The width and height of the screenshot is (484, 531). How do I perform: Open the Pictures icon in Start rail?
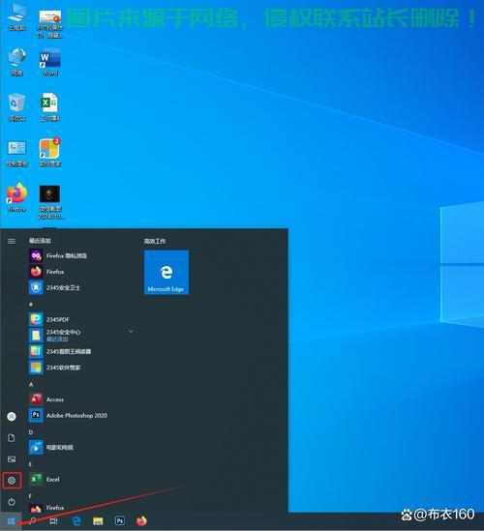point(12,459)
